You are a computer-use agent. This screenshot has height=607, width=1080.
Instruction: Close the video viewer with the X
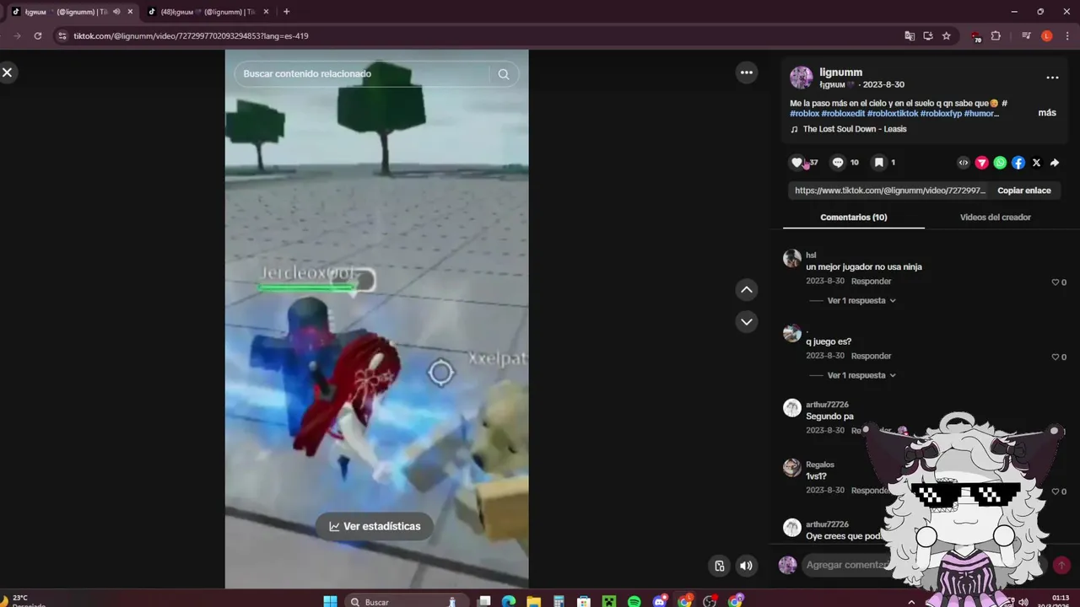pyautogui.click(x=7, y=73)
